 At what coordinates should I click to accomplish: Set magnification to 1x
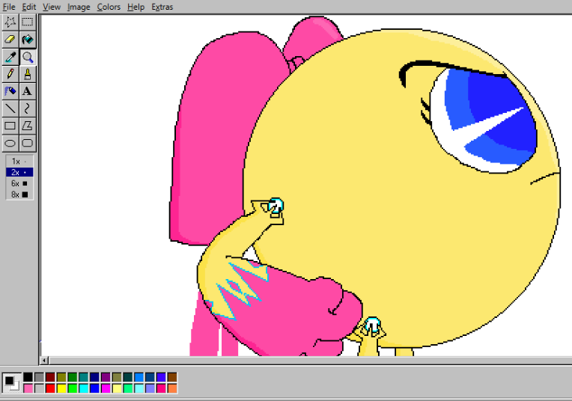tap(19, 161)
